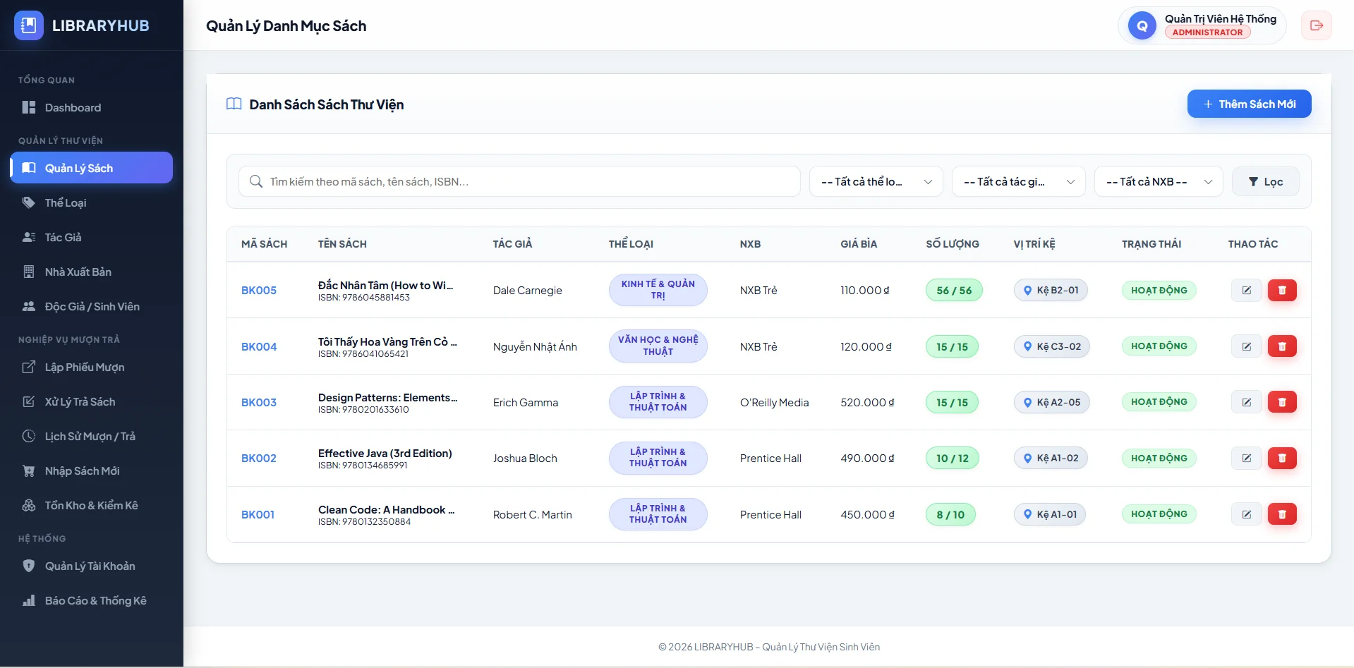Screen dimensions: 1354x668
Task: Delete book BK004 with trash icon
Action: pos(1282,346)
